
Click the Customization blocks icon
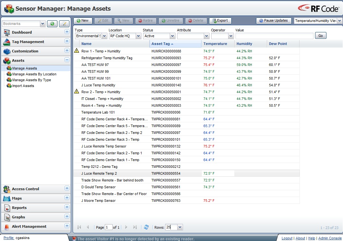click(7, 51)
